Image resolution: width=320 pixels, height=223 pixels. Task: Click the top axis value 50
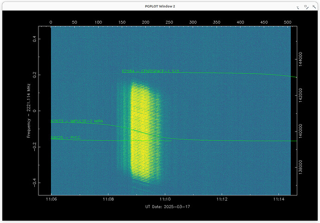[75, 22]
